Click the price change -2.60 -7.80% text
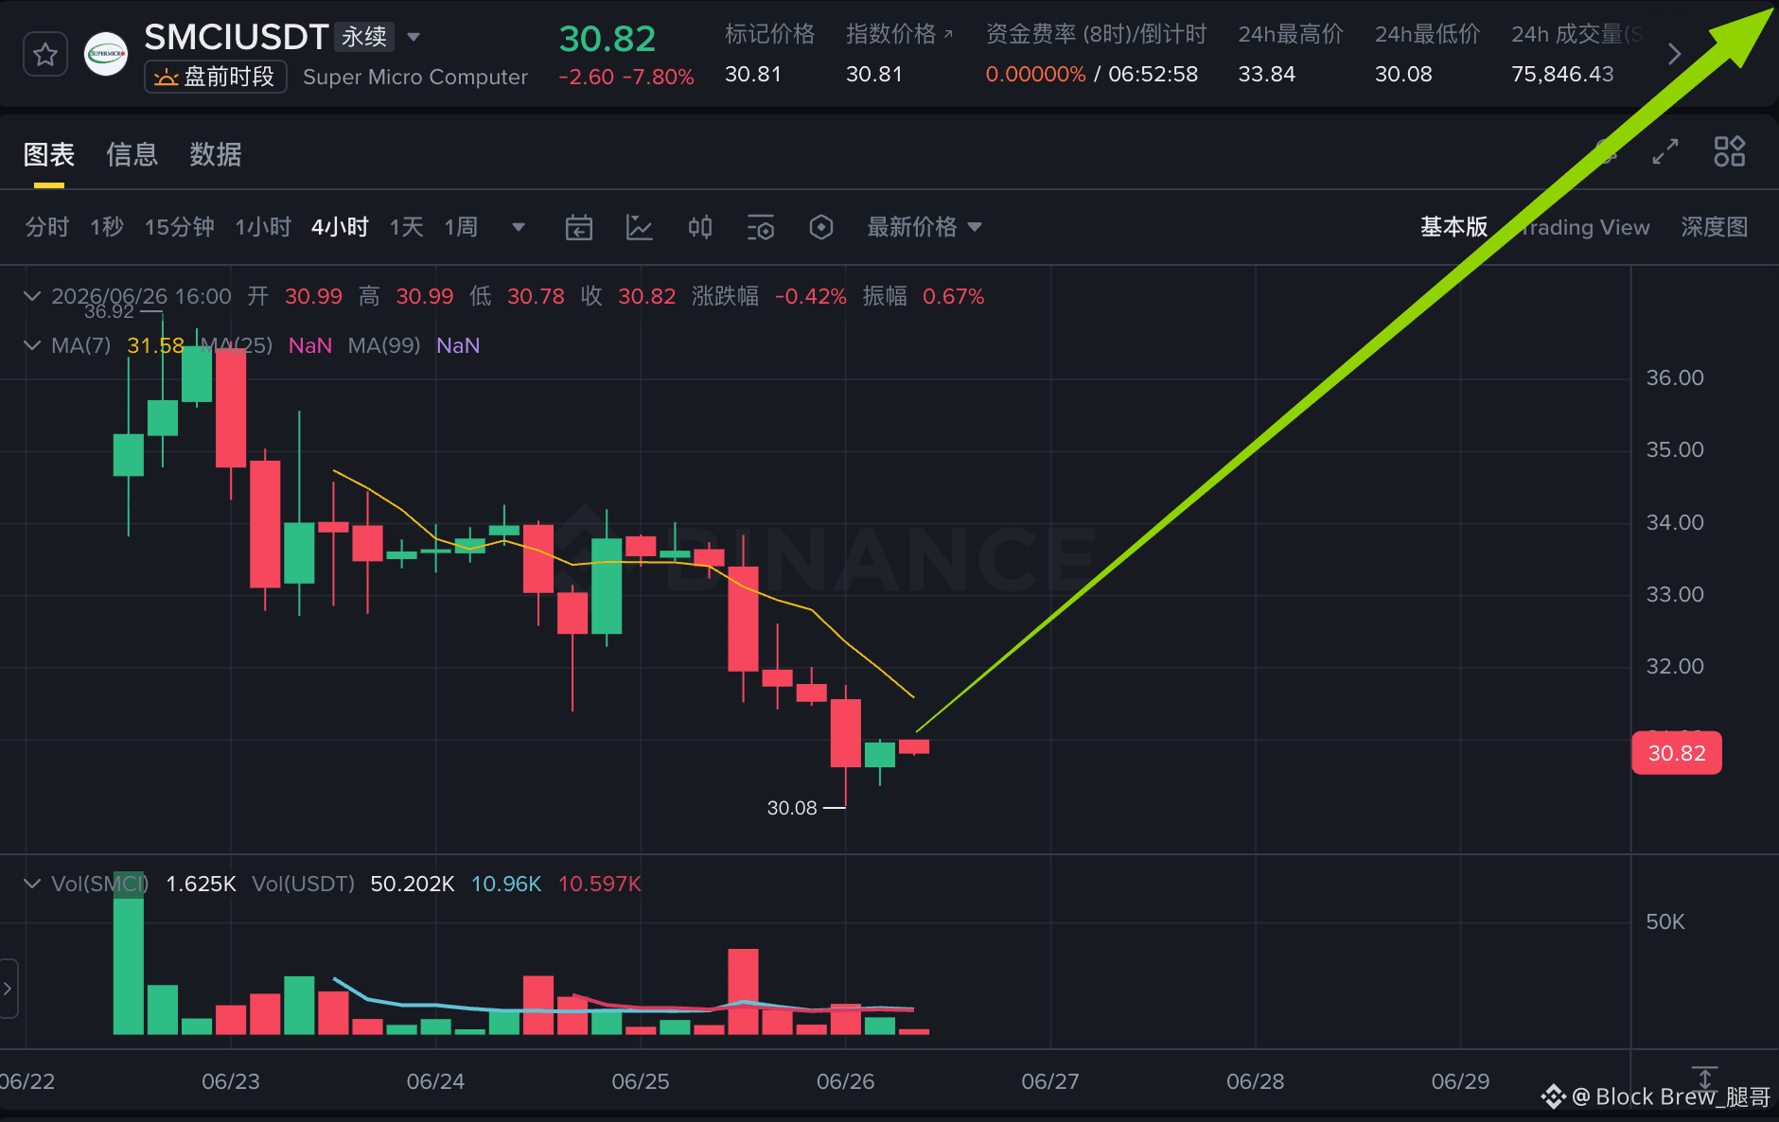Viewport: 1779px width, 1122px height. click(626, 77)
